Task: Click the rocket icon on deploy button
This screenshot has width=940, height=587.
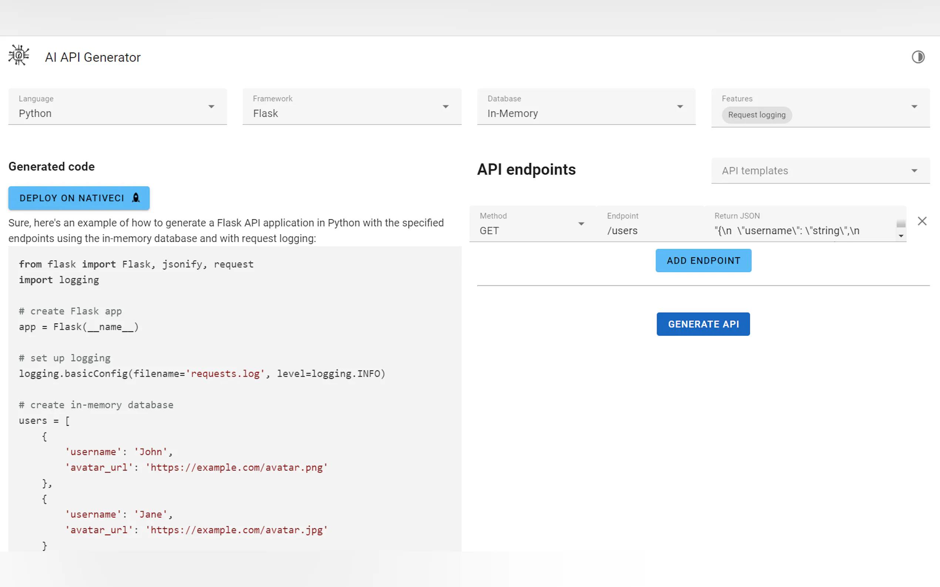Action: (x=135, y=198)
